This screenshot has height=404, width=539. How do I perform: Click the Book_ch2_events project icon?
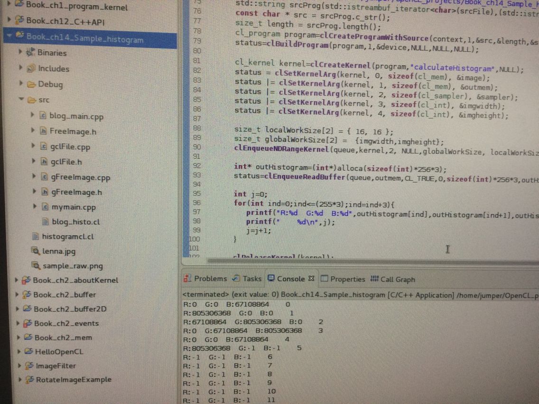tap(28, 323)
